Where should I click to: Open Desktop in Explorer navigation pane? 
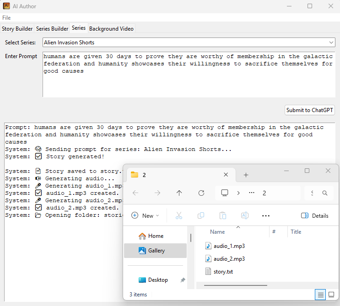pos(155,280)
